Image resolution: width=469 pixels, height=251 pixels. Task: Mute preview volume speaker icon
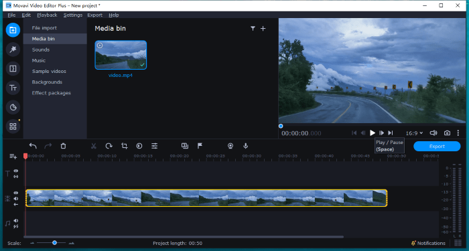click(x=433, y=133)
